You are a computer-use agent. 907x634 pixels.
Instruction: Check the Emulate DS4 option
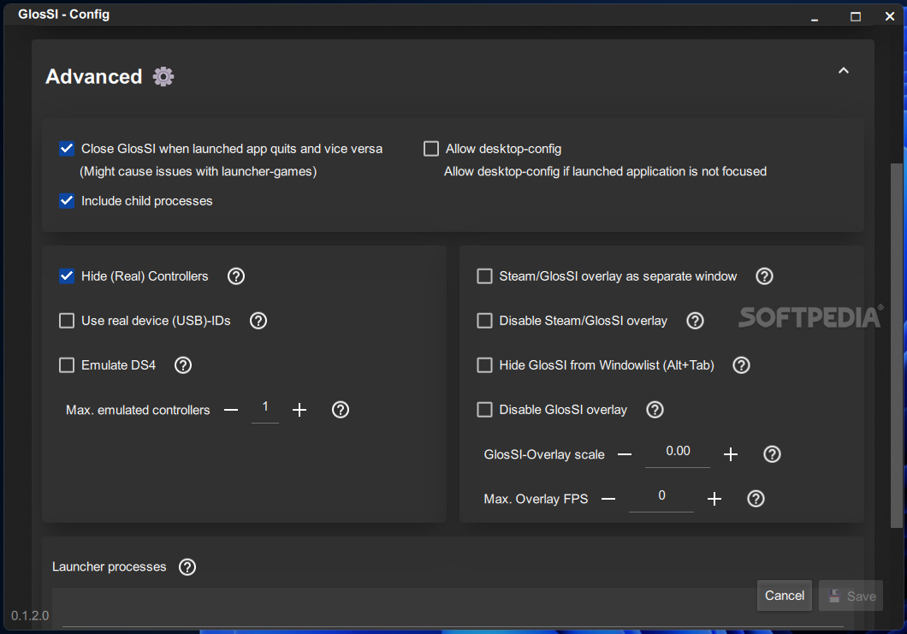point(67,365)
